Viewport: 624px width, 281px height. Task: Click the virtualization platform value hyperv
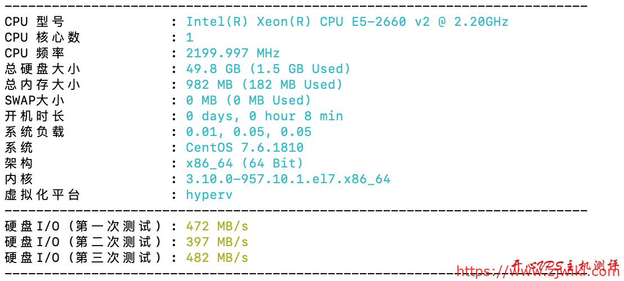click(x=209, y=195)
